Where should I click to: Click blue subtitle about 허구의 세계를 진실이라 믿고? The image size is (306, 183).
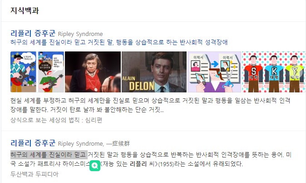(119, 42)
